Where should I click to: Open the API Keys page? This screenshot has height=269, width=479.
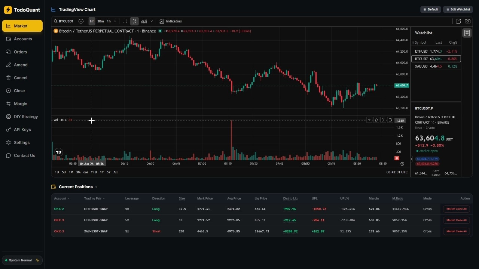[x=22, y=130]
